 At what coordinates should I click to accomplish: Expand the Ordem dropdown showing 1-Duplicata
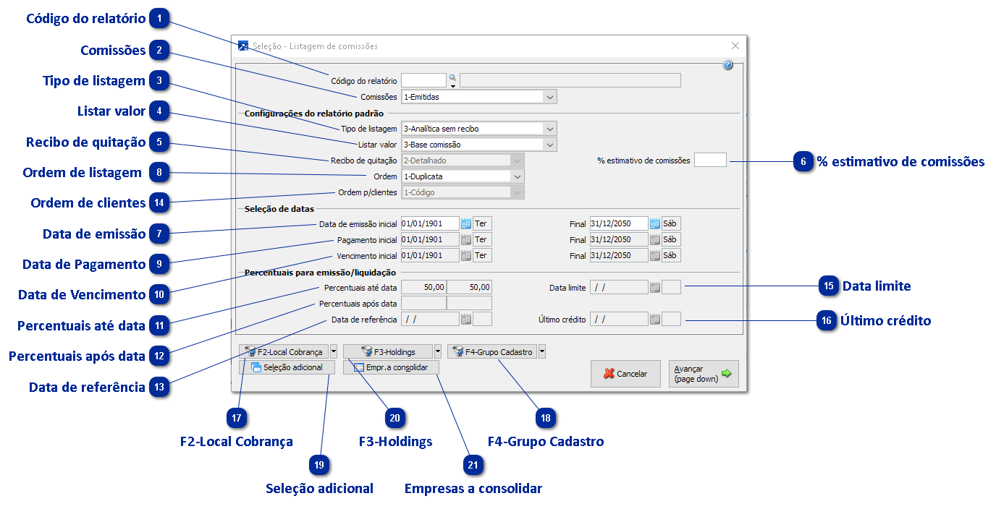(x=518, y=176)
